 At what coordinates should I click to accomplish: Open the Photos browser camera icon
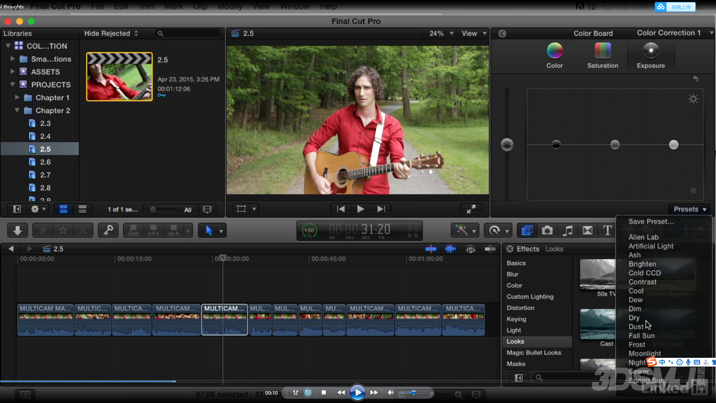(x=547, y=230)
